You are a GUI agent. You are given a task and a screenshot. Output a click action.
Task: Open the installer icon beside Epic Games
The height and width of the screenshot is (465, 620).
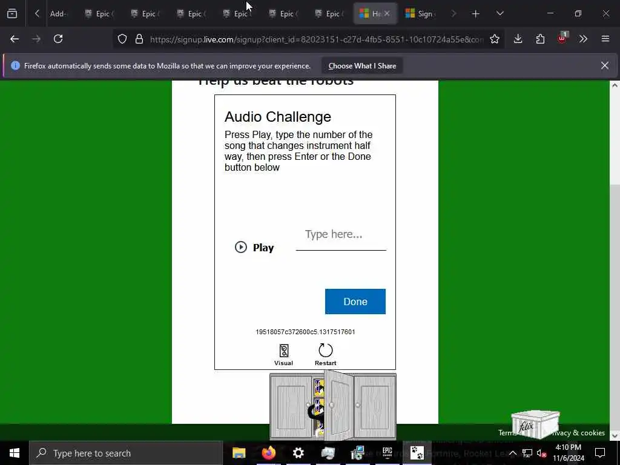(x=357, y=453)
